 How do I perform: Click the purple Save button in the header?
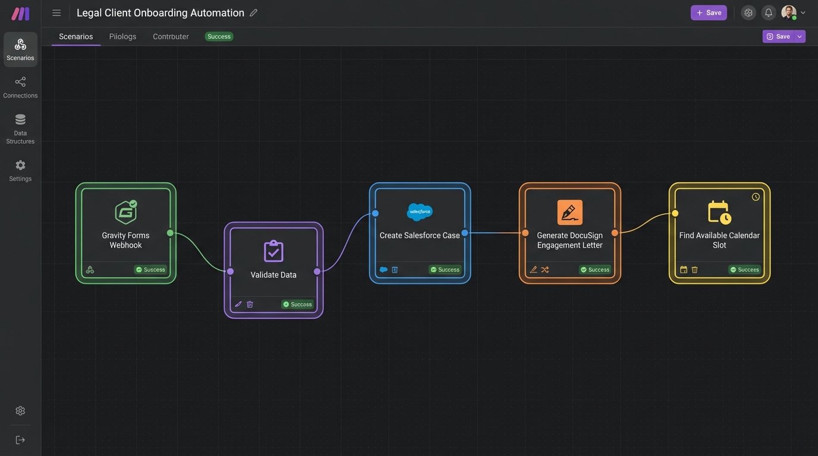708,12
